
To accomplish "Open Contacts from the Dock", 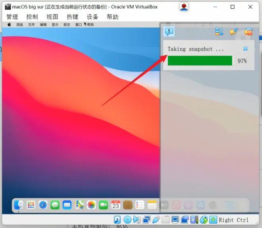I will 128,205.
